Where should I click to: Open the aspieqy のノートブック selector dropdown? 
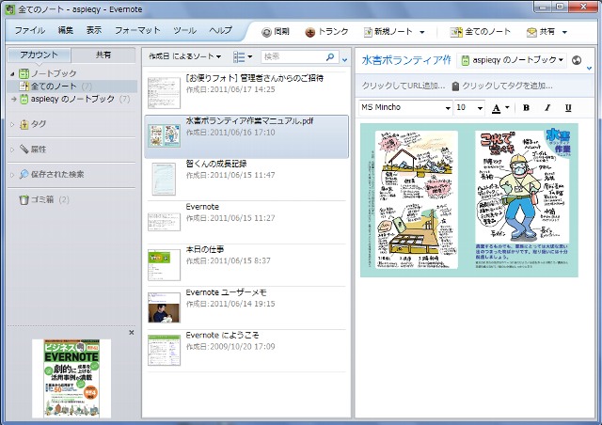click(512, 60)
